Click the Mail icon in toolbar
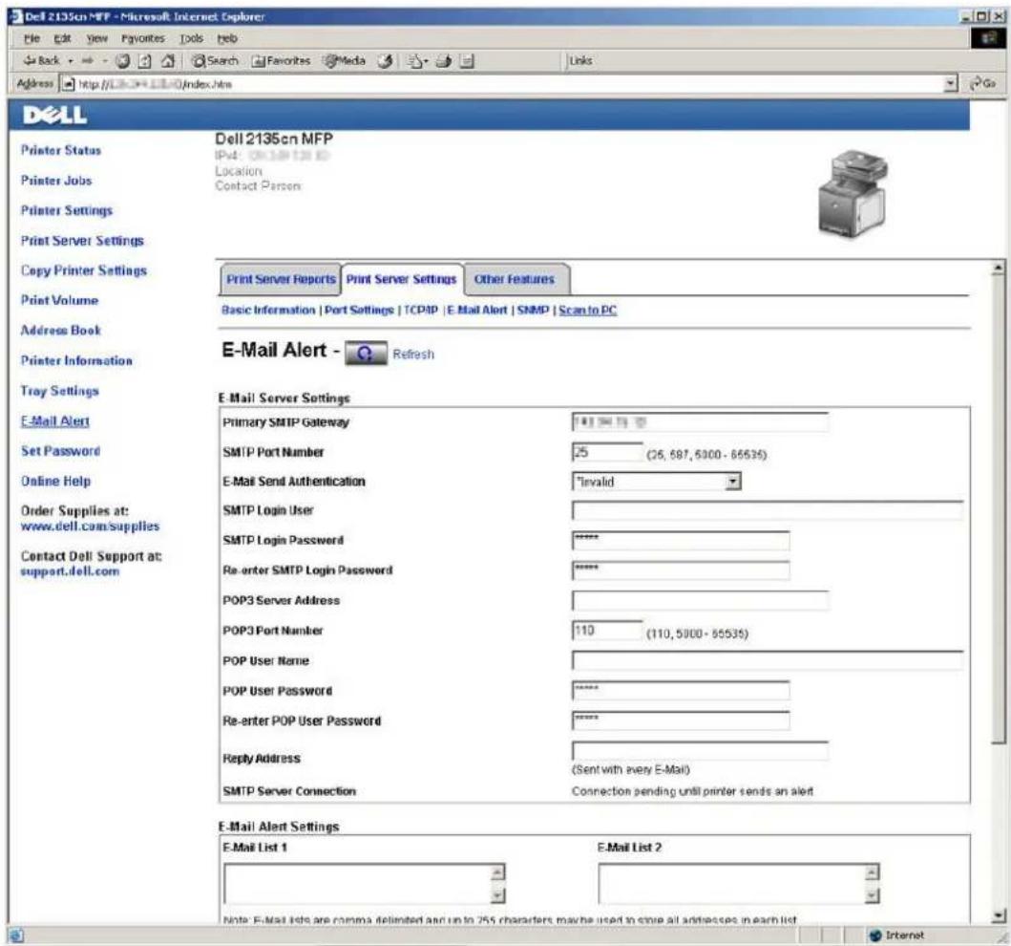 [417, 61]
